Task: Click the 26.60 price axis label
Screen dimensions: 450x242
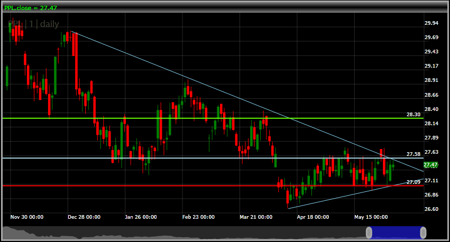Action: click(431, 209)
